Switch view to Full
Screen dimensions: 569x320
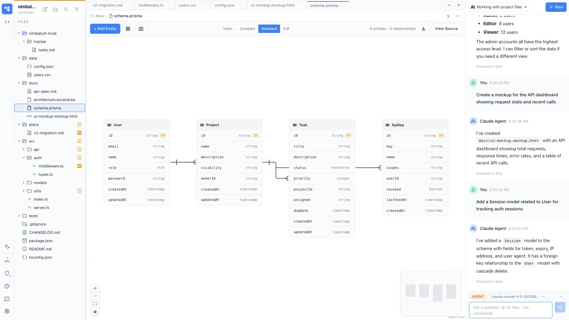[286, 28]
